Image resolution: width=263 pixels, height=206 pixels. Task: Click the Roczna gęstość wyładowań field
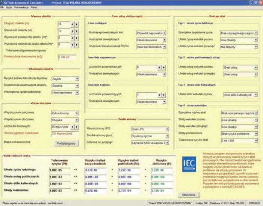[x=65, y=134]
